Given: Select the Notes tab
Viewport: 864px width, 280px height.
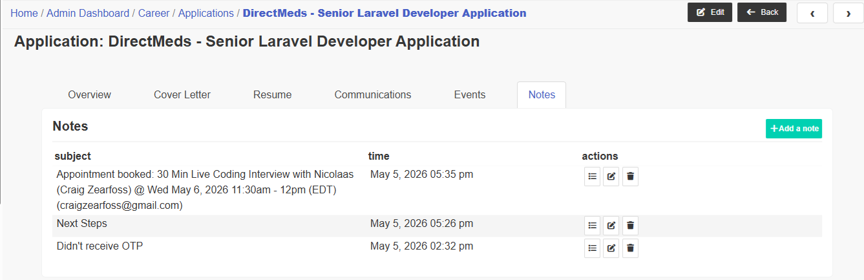Looking at the screenshot, I should click(x=542, y=94).
